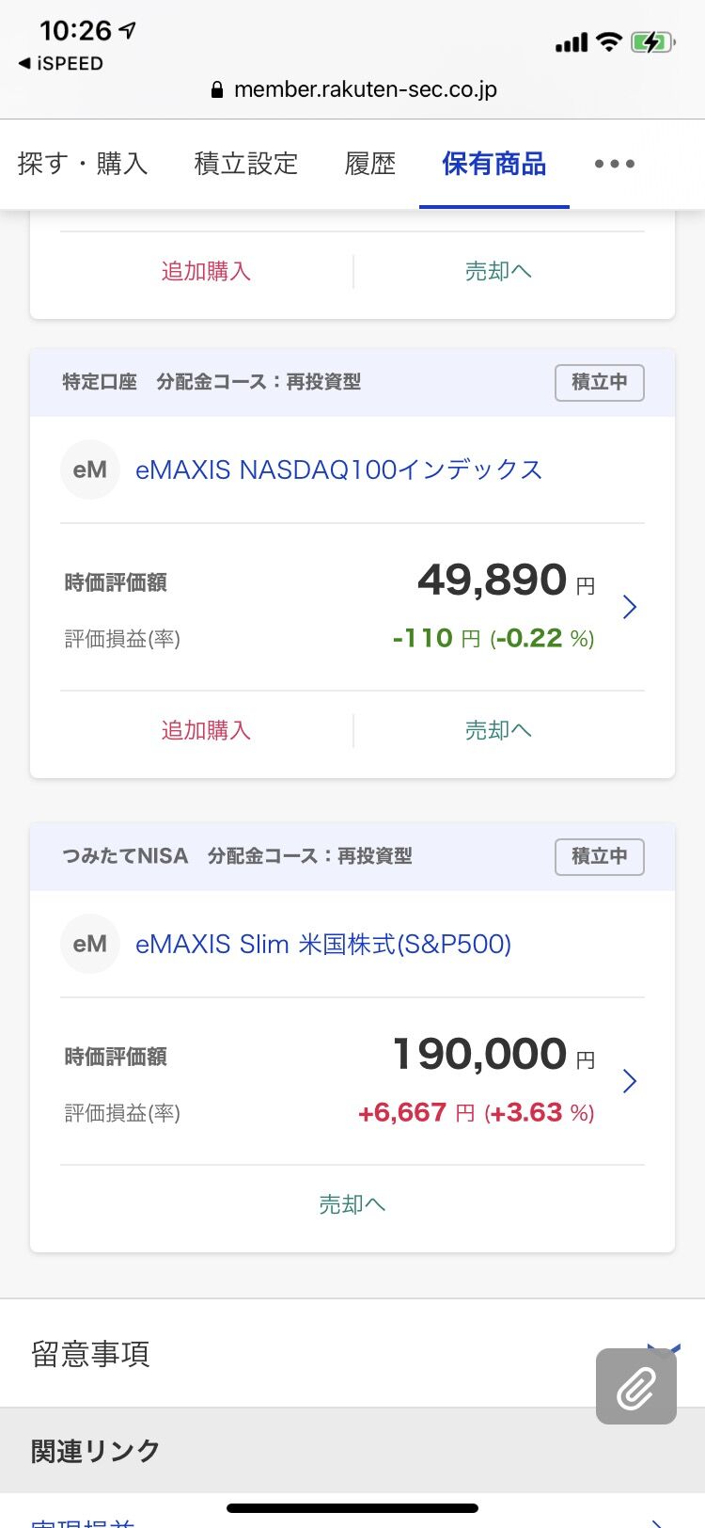Open eMAXIS Slim 米国株式(S&P500) link

pos(323,944)
